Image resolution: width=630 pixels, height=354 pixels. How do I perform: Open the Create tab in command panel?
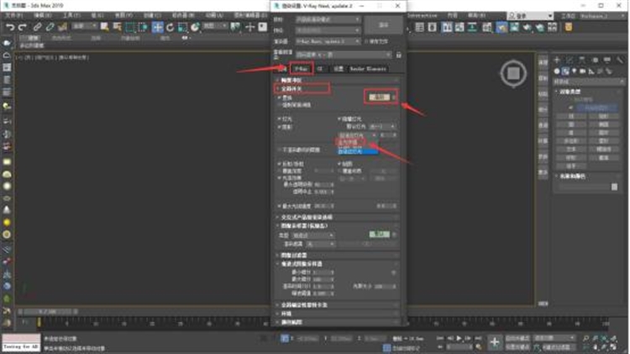point(557,60)
